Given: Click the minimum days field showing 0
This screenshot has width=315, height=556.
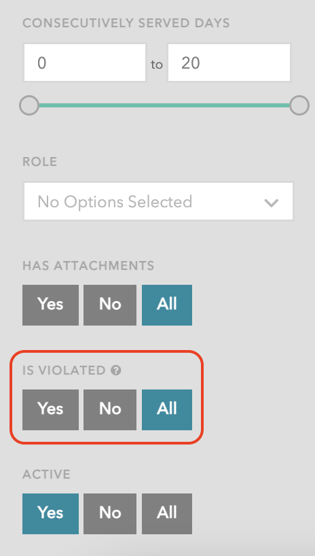Looking at the screenshot, I should pos(85,63).
